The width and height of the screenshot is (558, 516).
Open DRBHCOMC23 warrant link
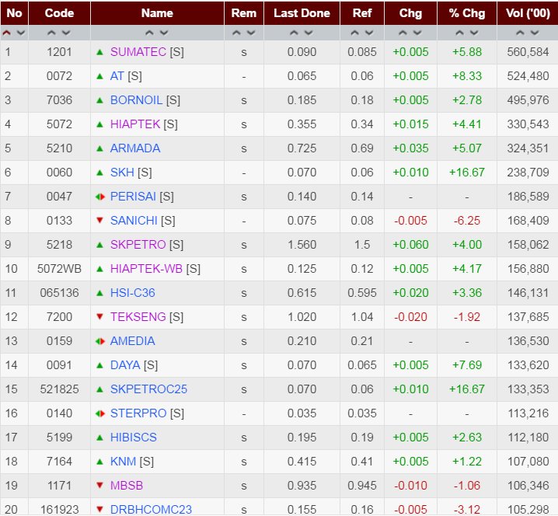[x=151, y=510]
